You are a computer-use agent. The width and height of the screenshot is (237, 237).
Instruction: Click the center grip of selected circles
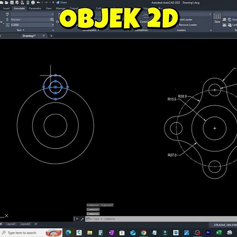click(x=56, y=87)
